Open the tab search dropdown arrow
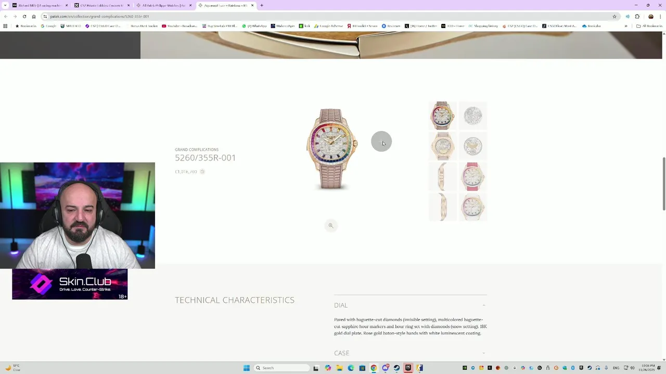 [4, 5]
